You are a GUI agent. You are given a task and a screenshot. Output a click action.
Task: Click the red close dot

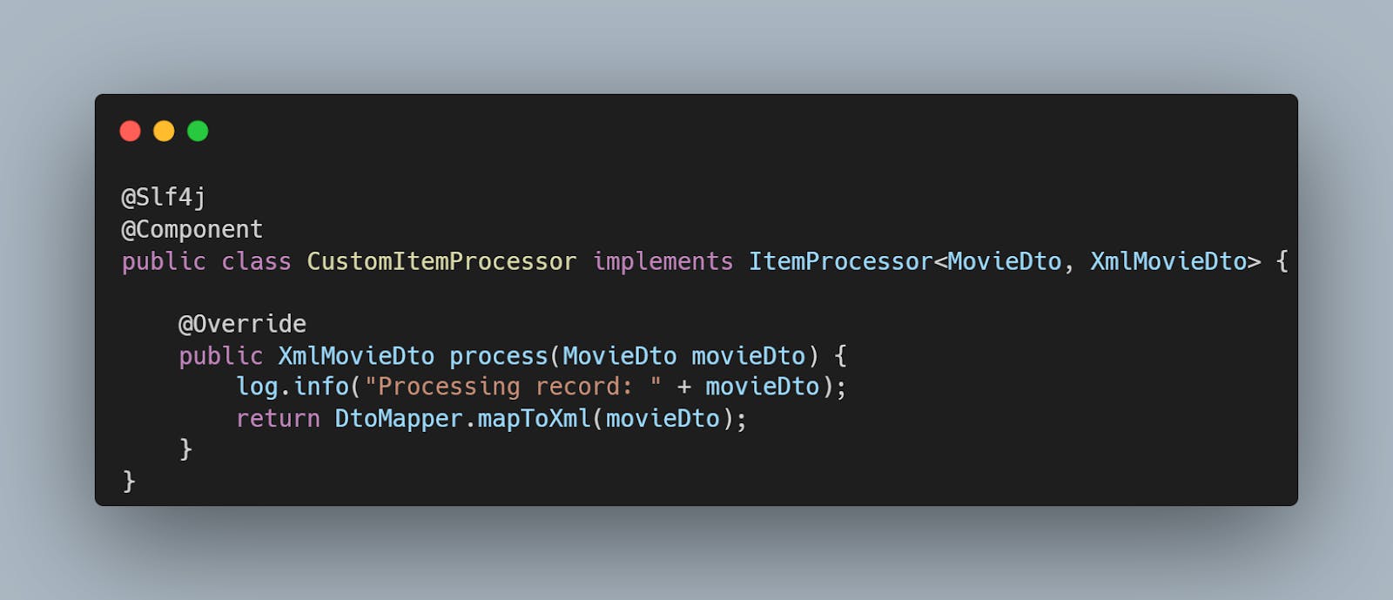tap(130, 131)
